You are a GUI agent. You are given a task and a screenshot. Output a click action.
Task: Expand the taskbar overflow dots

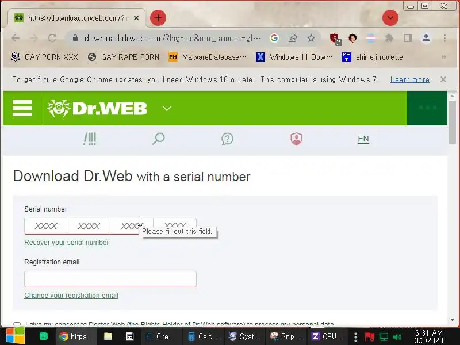(355, 337)
